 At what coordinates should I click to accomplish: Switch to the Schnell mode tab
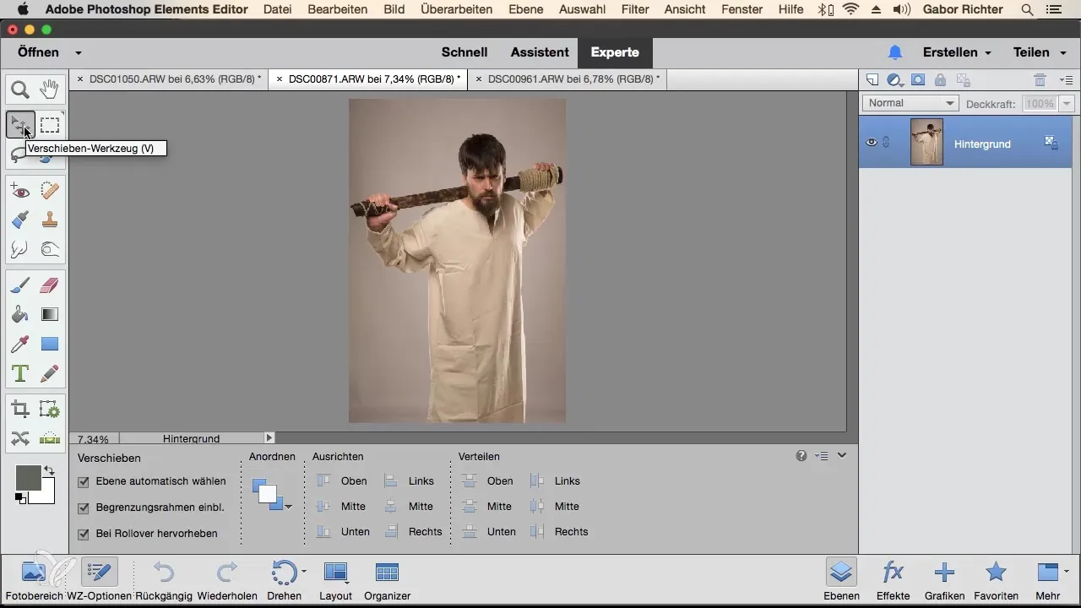point(464,52)
